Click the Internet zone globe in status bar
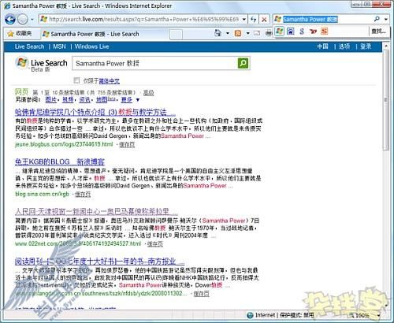394x323 pixels. click(251, 315)
